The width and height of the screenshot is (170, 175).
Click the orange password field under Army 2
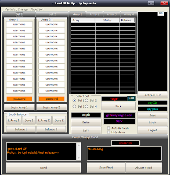point(51,99)
